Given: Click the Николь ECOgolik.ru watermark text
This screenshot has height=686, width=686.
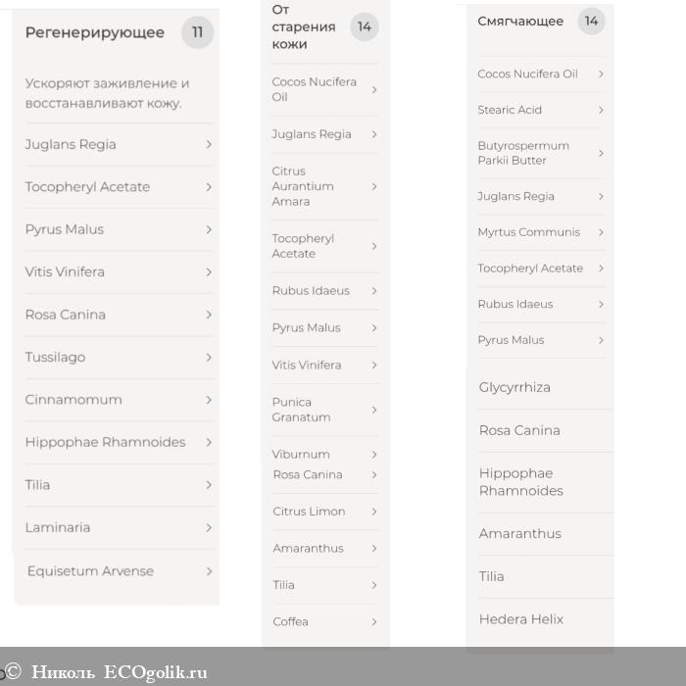Looking at the screenshot, I should [x=119, y=672].
